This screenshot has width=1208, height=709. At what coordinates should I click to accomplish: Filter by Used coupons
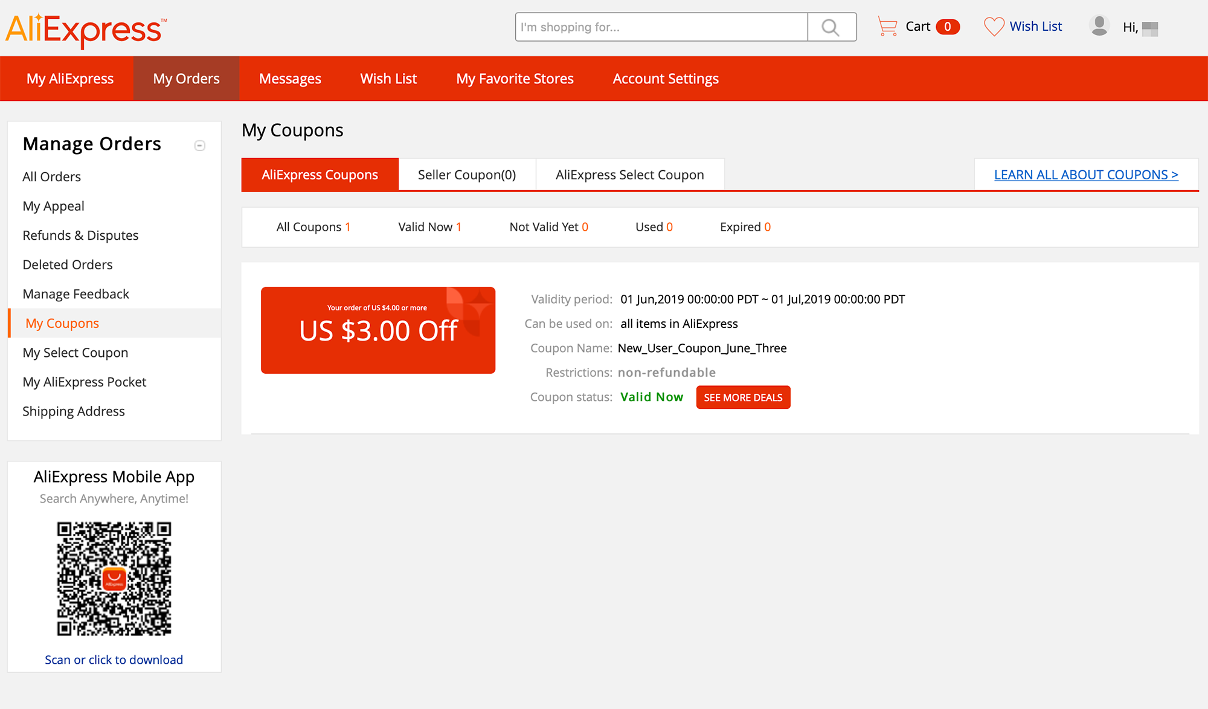654,227
